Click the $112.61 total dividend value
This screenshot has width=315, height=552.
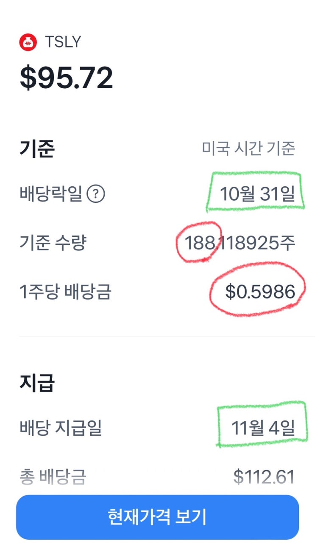264,477
